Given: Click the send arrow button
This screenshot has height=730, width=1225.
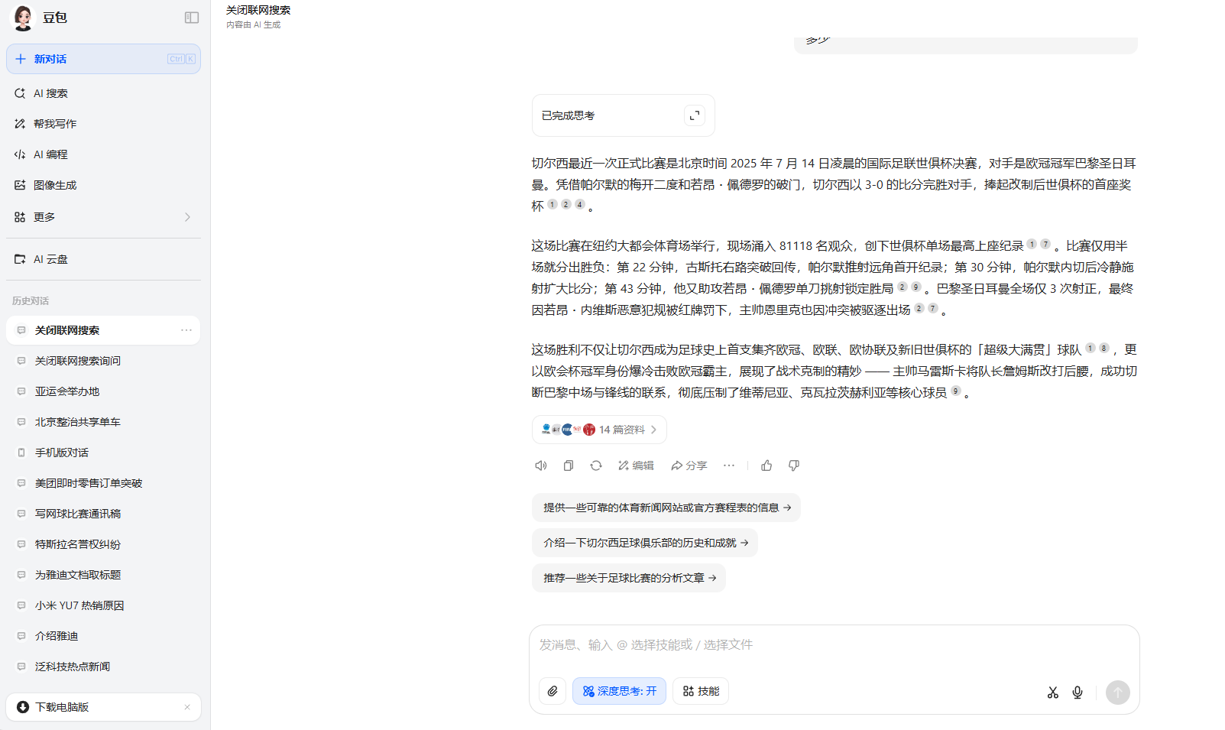Looking at the screenshot, I should click(x=1118, y=693).
